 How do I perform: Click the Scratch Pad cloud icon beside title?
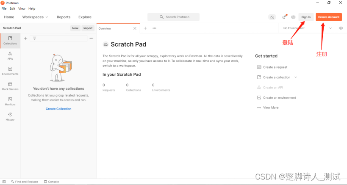[x=106, y=44]
